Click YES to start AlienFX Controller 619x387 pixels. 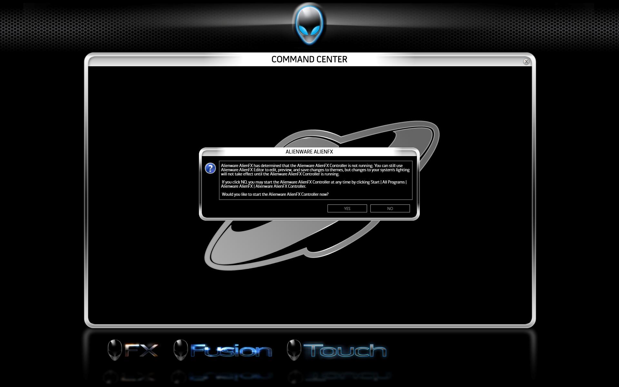click(x=347, y=208)
